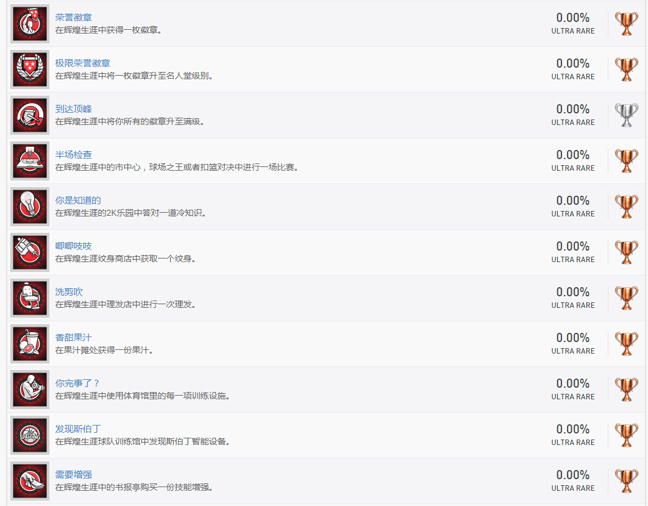Click the 洗剪吹 barber icon

pos(30,298)
